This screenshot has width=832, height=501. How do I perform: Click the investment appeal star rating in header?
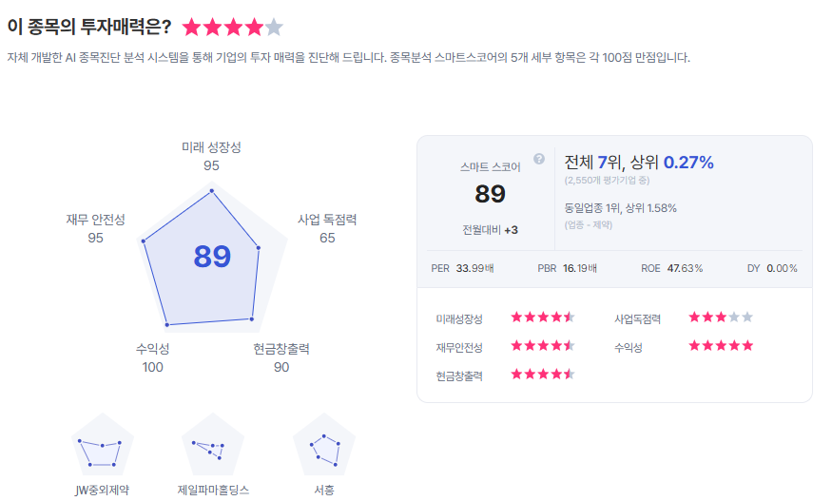point(232,28)
